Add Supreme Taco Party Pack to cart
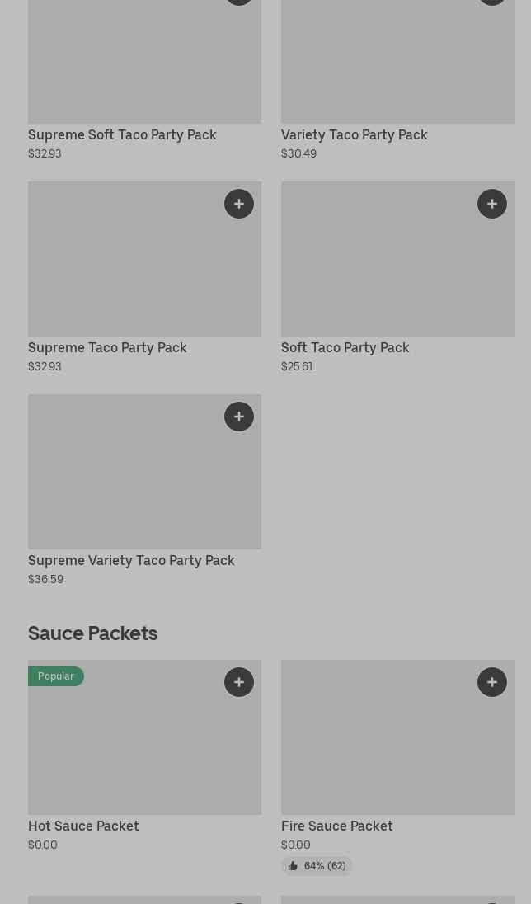This screenshot has width=531, height=904. (x=239, y=204)
